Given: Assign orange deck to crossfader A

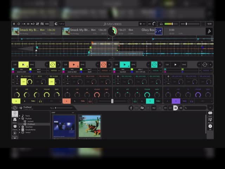Looking at the screenshot, I should 66,101.
